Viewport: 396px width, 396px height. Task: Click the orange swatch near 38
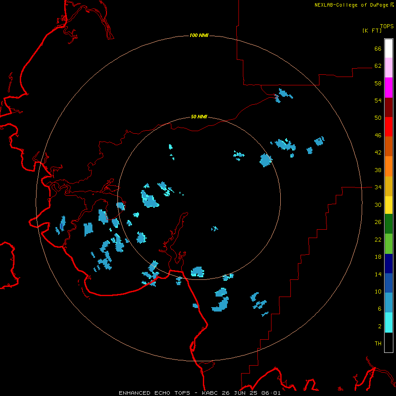pyautogui.click(x=389, y=166)
